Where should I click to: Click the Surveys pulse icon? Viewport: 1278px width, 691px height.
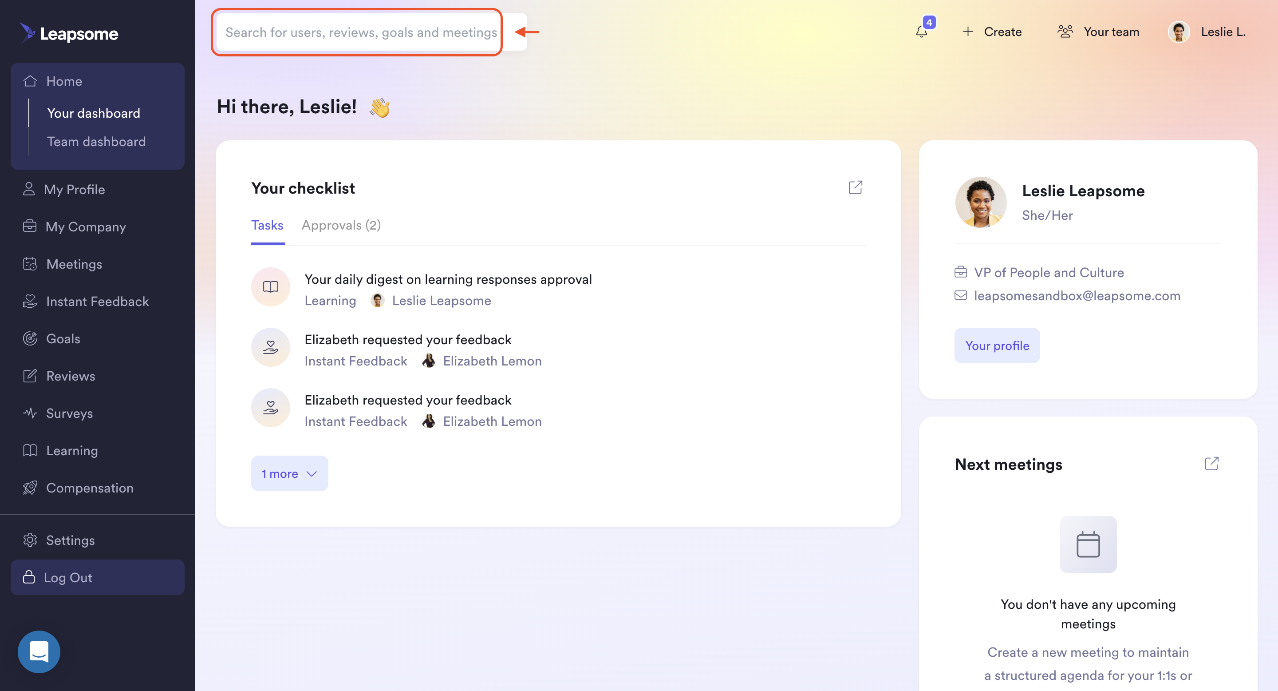point(30,413)
